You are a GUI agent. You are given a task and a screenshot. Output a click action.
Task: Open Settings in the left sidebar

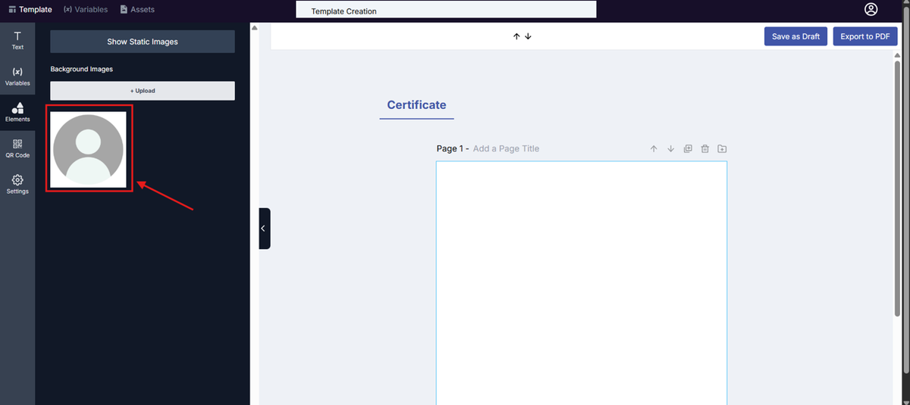[x=17, y=185]
